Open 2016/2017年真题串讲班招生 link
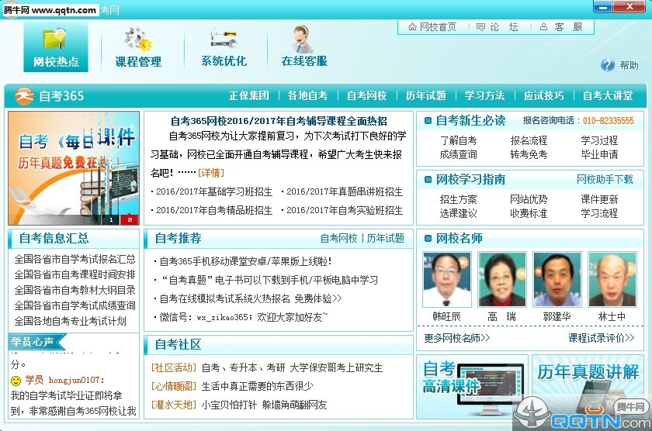 click(345, 191)
